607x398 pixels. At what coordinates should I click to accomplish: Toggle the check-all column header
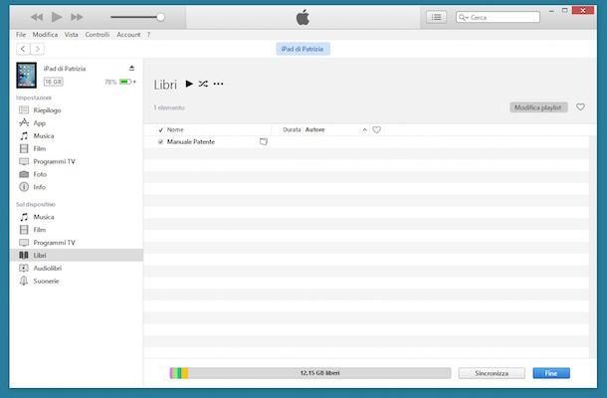pos(160,130)
